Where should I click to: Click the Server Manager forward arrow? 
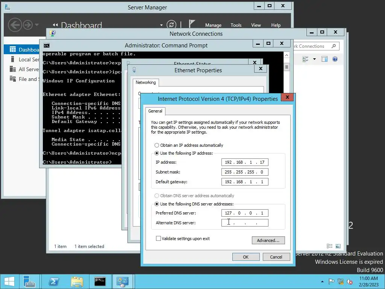coord(28,25)
